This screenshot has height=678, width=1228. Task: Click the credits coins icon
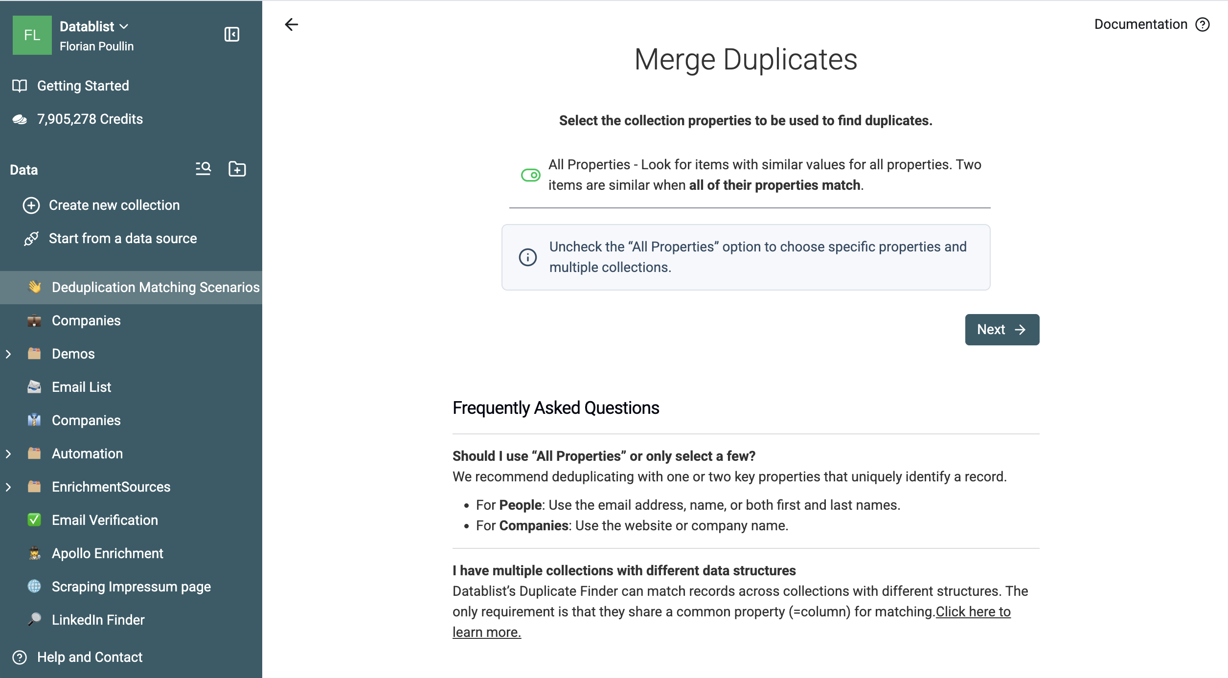click(x=20, y=119)
